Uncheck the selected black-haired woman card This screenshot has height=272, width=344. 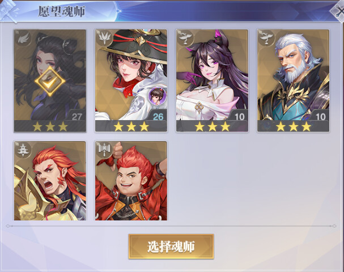coord(50,80)
